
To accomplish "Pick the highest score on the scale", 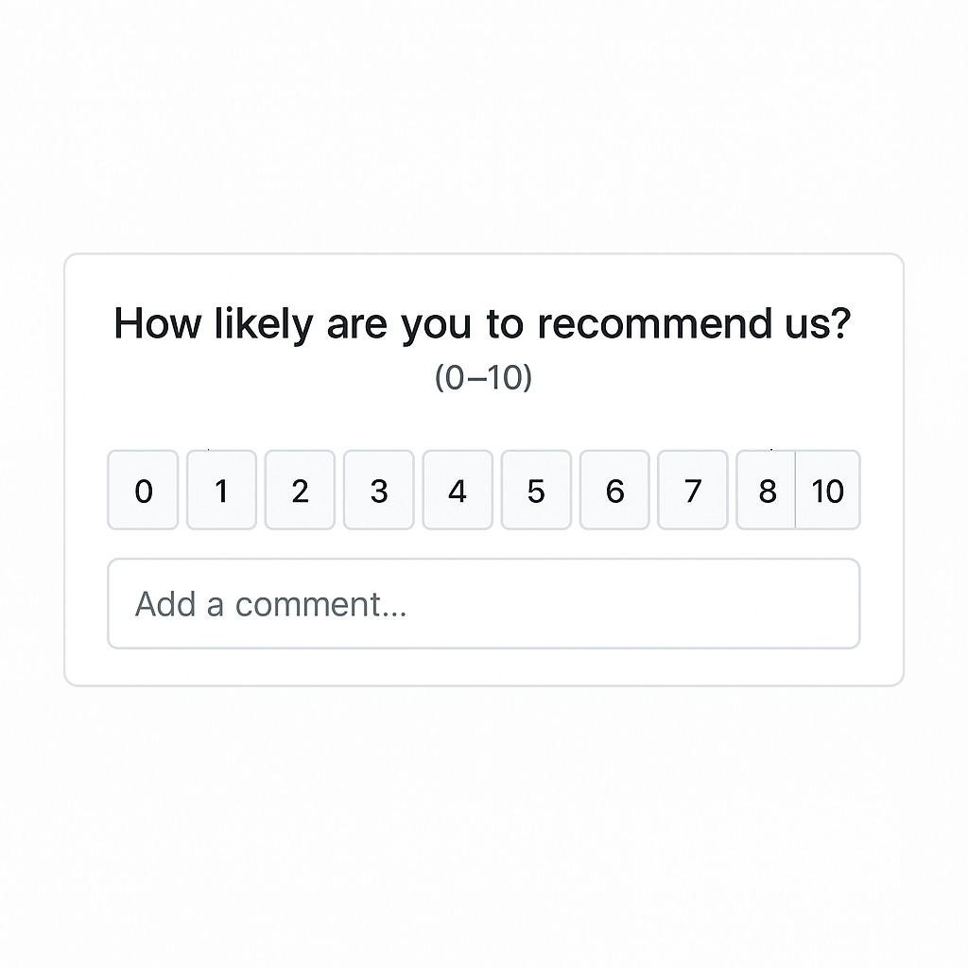I will (x=828, y=490).
